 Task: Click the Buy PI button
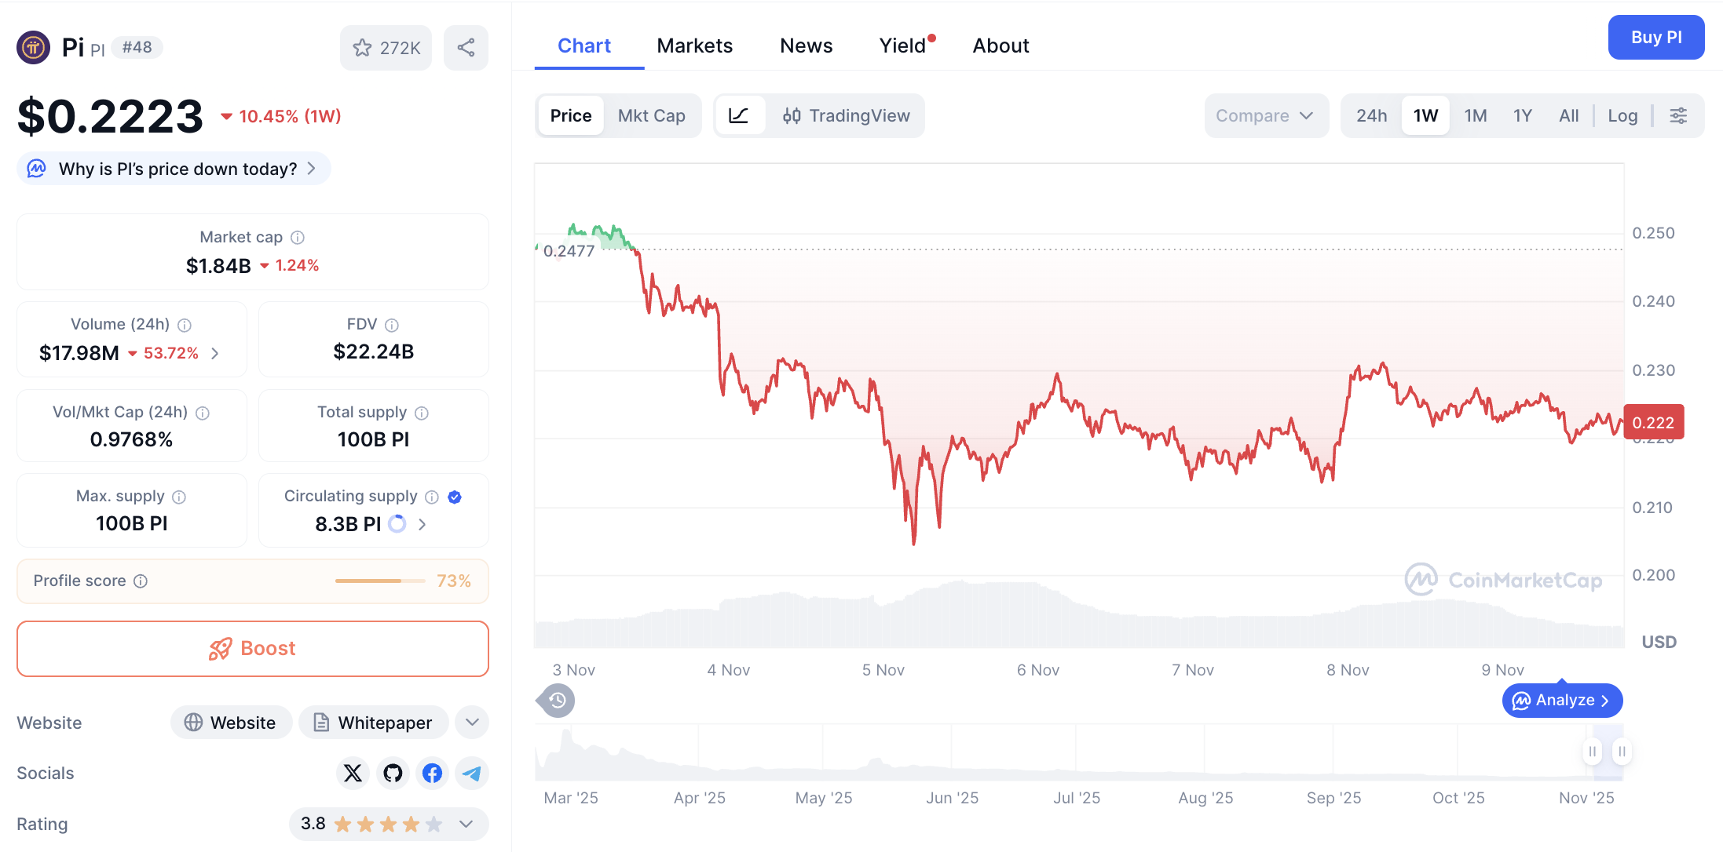tap(1655, 37)
